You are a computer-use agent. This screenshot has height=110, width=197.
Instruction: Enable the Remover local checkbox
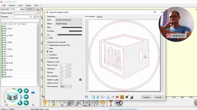pos(70,65)
